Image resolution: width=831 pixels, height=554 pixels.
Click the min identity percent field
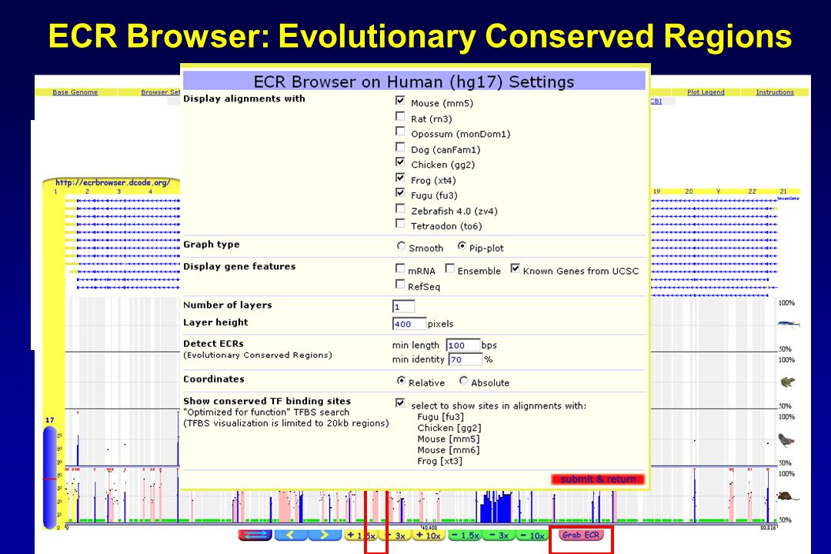[466, 359]
